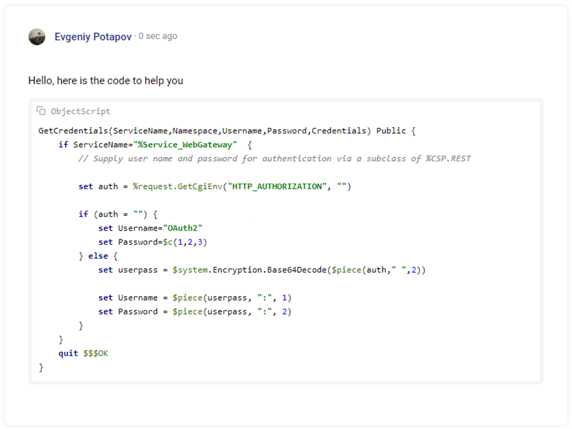Click the "Hello, here is the code" message text
The width and height of the screenshot is (572, 429).
(105, 80)
